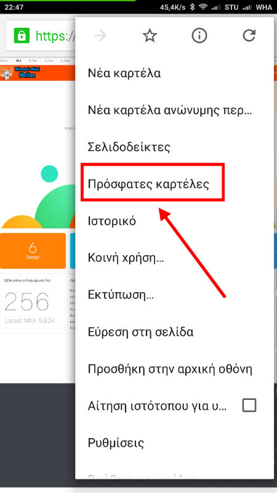Tap Xiaomi-Miui Hellas logo

18,73
